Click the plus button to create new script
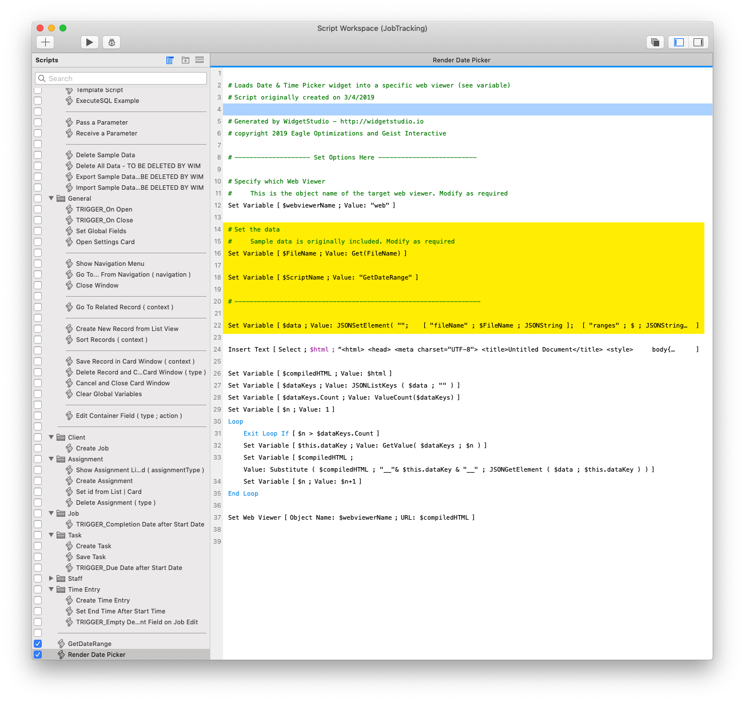The height and width of the screenshot is (702, 745). click(x=46, y=42)
